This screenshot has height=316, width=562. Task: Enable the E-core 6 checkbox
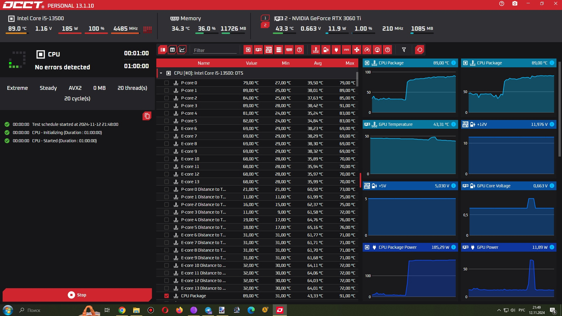coord(167,128)
